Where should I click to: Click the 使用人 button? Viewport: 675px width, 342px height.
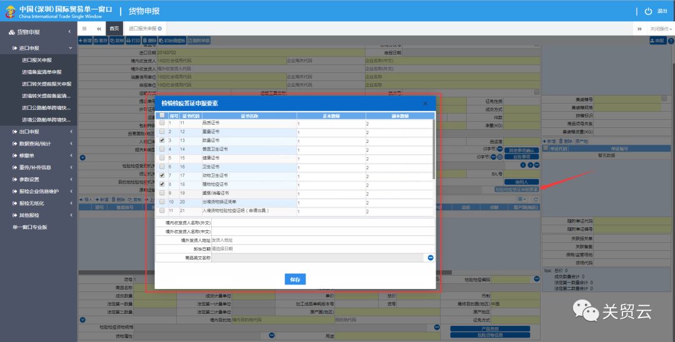click(x=521, y=182)
